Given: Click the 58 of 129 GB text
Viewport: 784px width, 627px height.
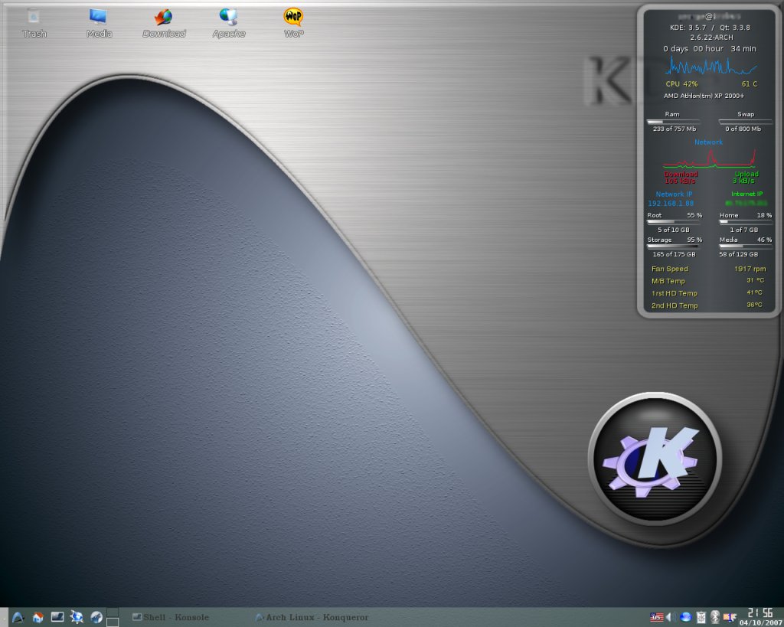Looking at the screenshot, I should [738, 254].
